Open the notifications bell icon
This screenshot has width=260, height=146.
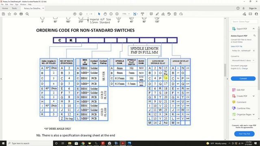[244, 8]
